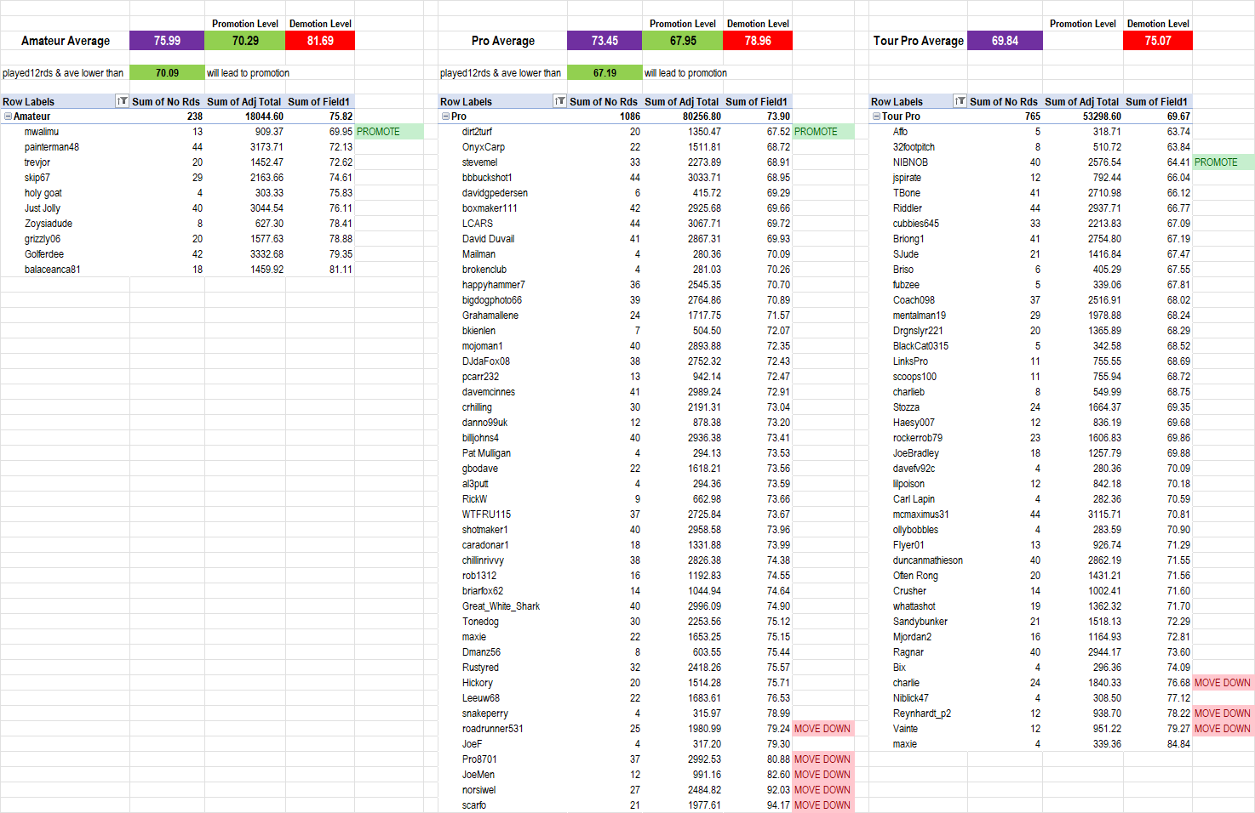Click the green Pro Promotion Level 67.95 cell

[x=683, y=41]
